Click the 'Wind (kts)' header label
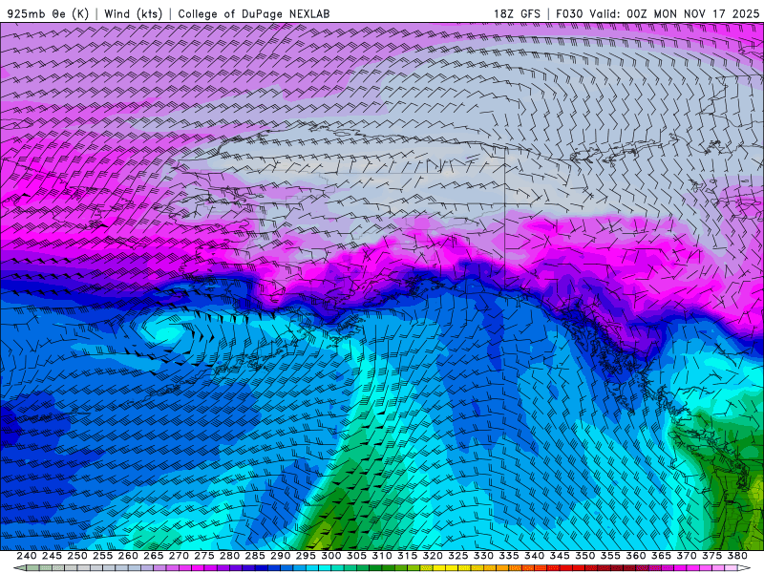The width and height of the screenshot is (764, 573). pos(133,13)
